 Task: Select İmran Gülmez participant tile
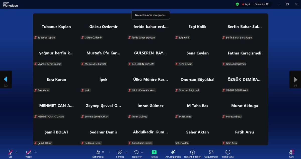(150, 106)
